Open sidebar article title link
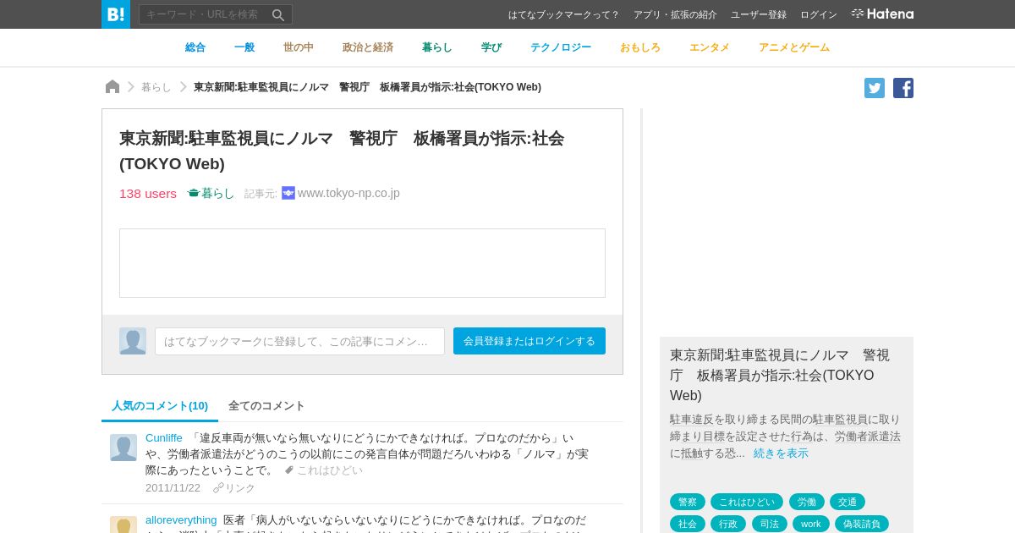 tap(780, 375)
